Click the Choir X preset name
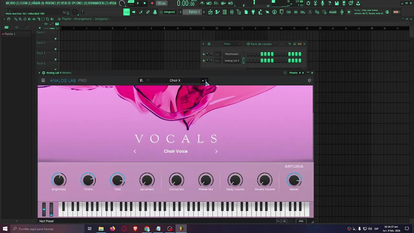The image size is (414, 233). pos(175,81)
